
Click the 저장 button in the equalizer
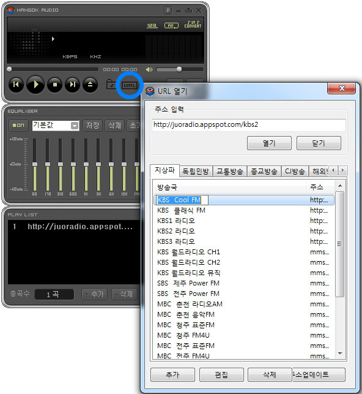pyautogui.click(x=93, y=126)
